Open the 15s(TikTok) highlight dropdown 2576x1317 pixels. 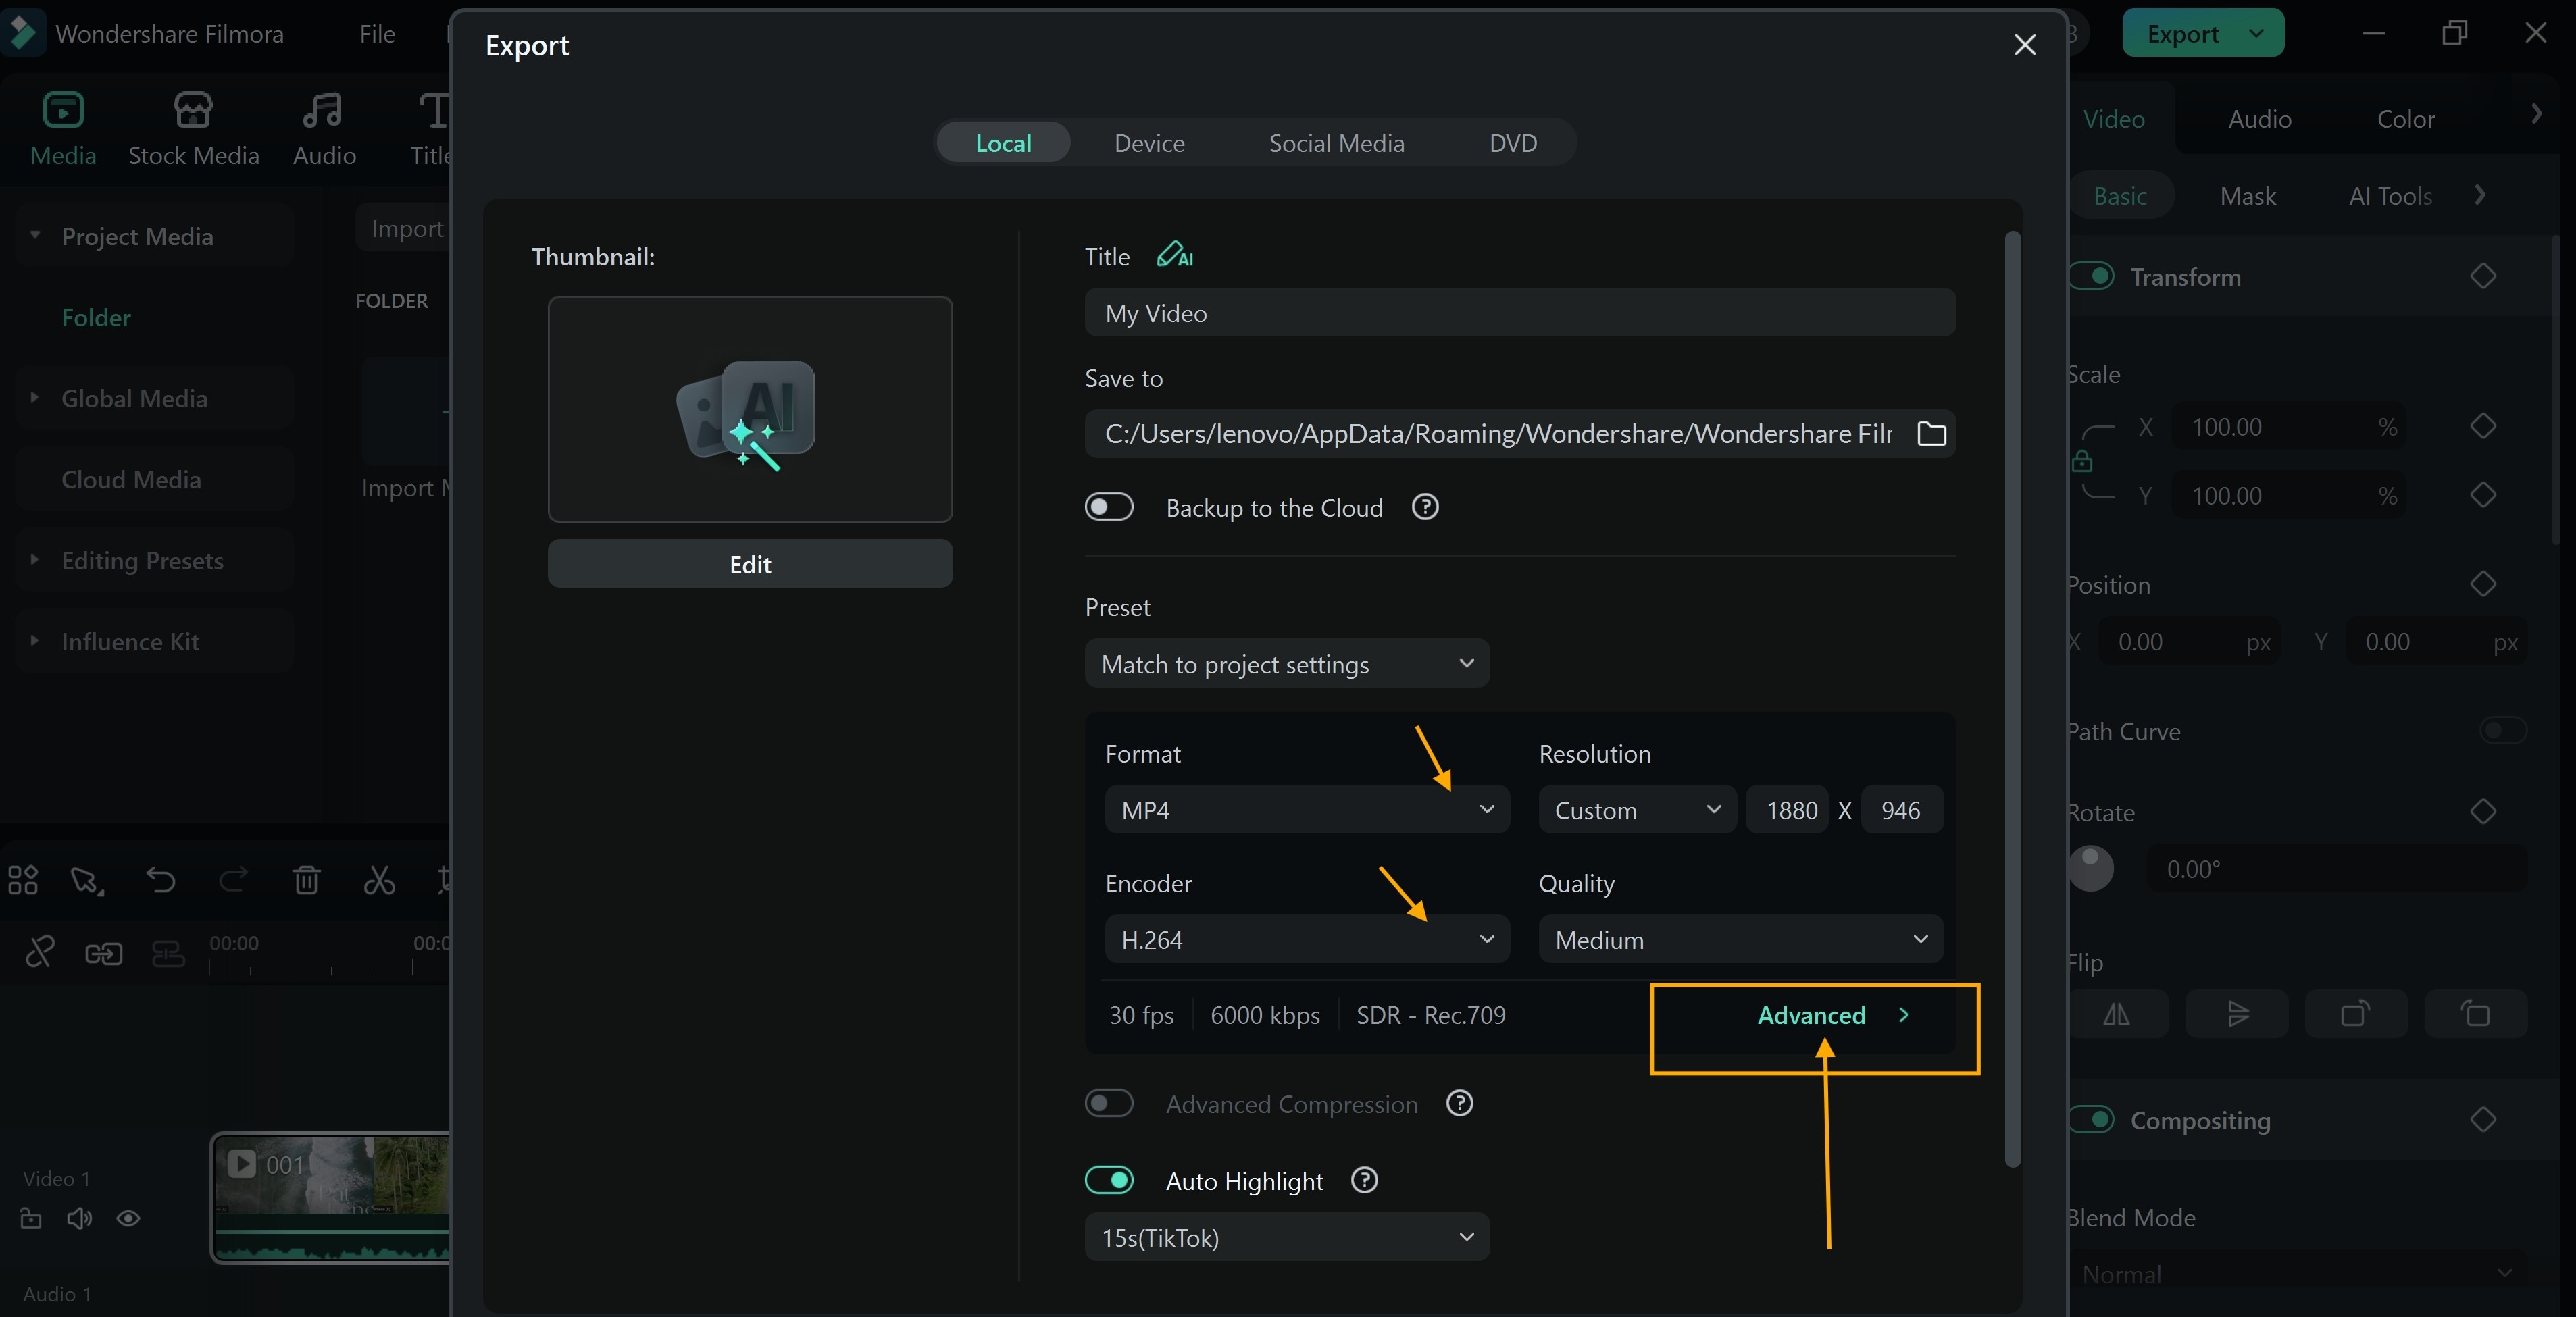(1287, 1237)
